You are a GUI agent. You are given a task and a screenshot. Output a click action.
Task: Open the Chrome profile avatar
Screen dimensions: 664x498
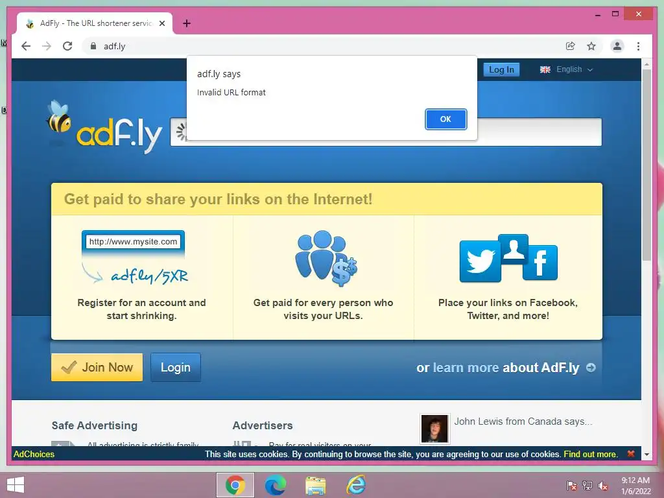coord(617,46)
